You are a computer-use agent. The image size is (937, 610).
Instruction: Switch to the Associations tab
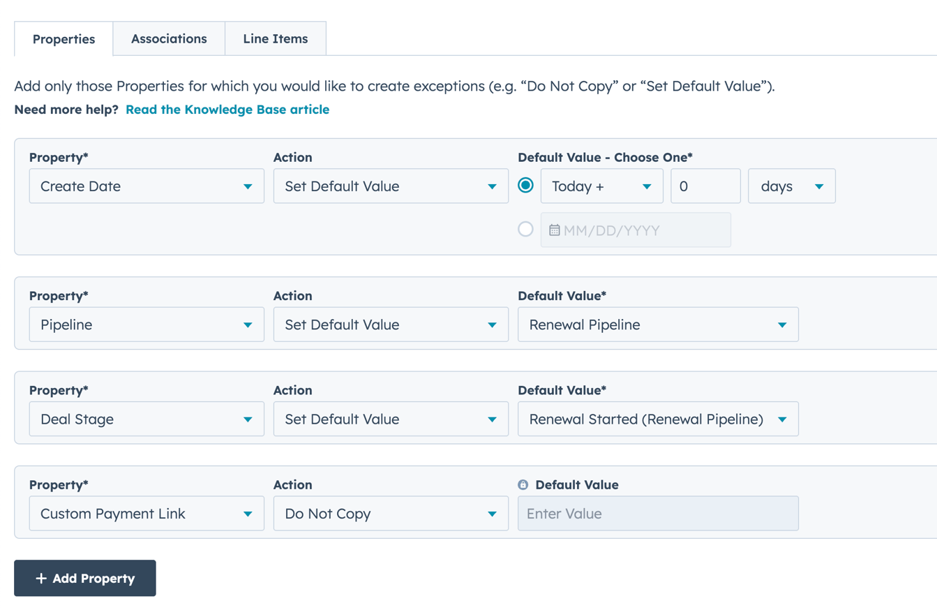[169, 39]
